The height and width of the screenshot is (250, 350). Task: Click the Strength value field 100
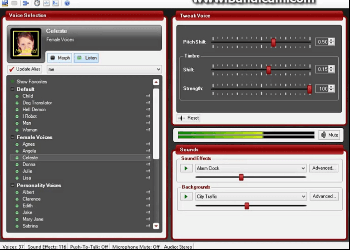[x=322, y=89]
